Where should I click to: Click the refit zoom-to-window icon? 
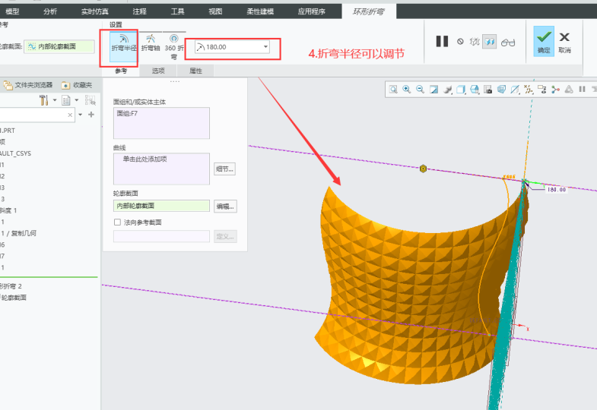click(394, 90)
